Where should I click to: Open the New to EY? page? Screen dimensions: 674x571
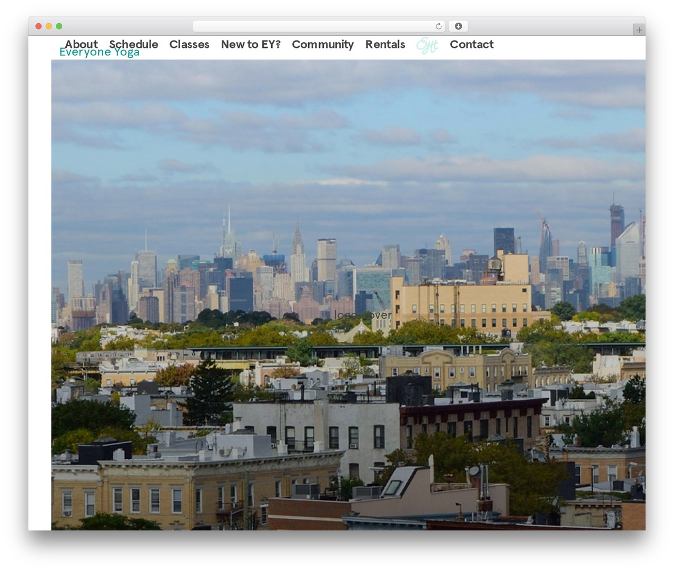coord(251,44)
